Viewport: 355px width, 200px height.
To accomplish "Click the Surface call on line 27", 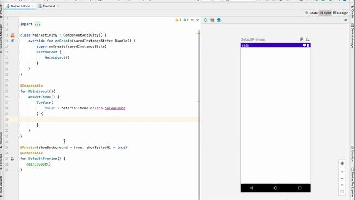I will [x=44, y=102].
